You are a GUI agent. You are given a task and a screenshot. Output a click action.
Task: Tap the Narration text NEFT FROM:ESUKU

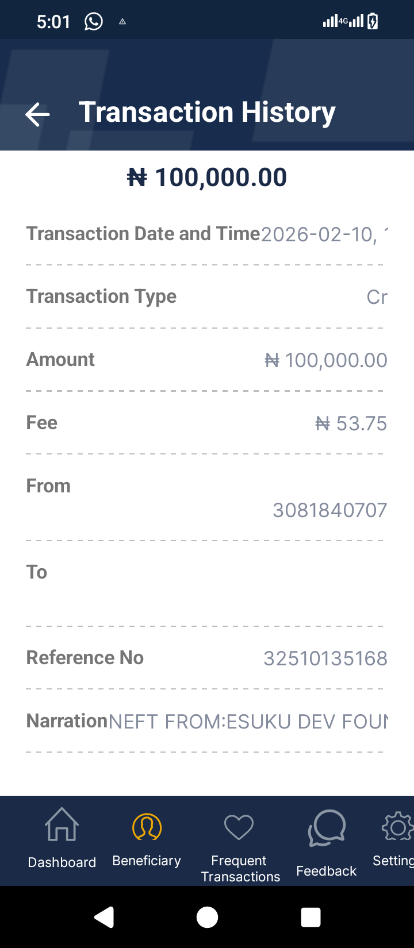point(248,722)
